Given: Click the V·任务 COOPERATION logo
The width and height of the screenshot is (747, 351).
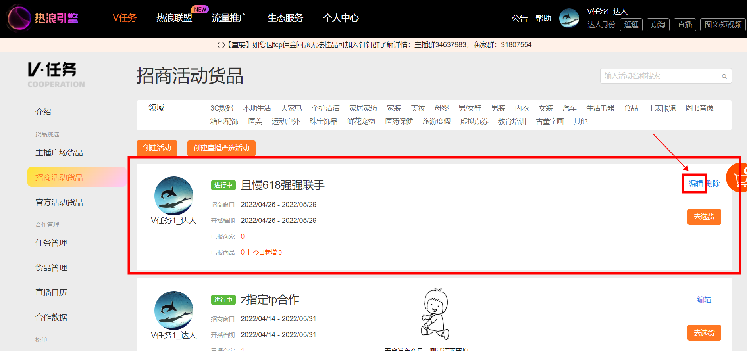Looking at the screenshot, I should 56,75.
